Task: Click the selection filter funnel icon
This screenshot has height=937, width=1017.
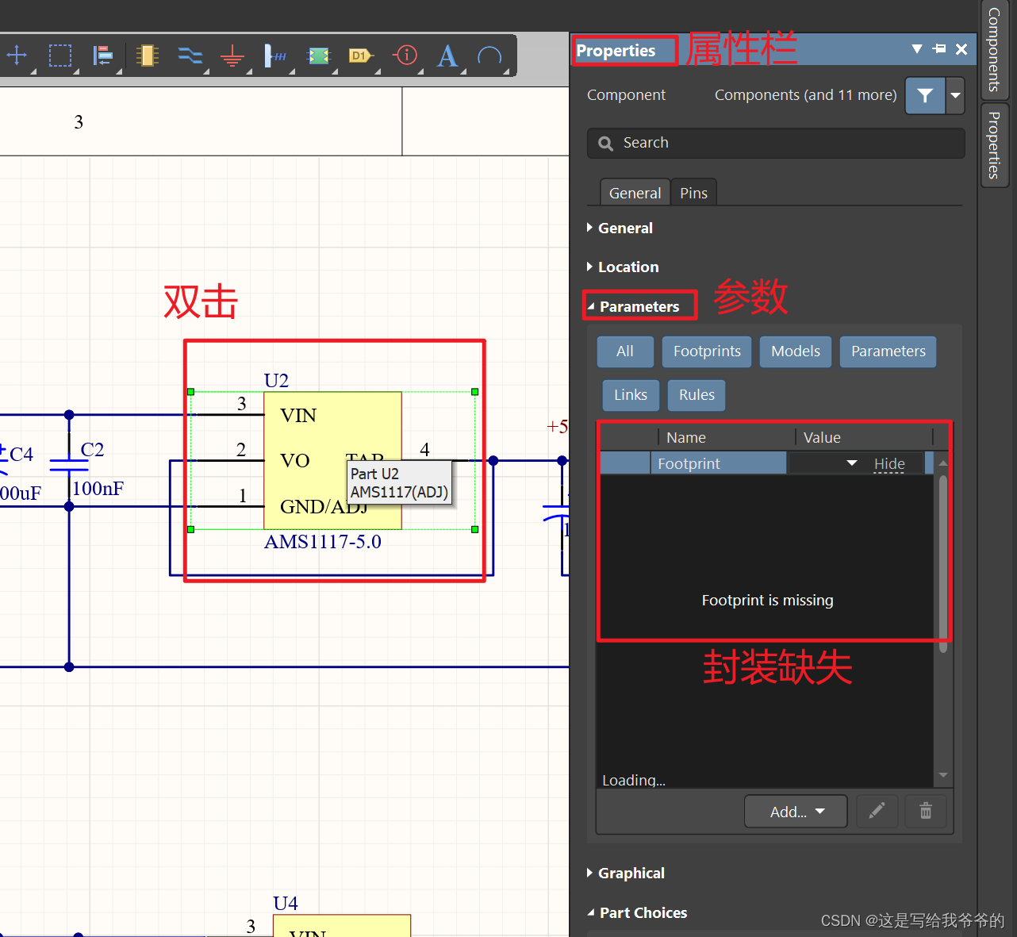Action: [925, 95]
